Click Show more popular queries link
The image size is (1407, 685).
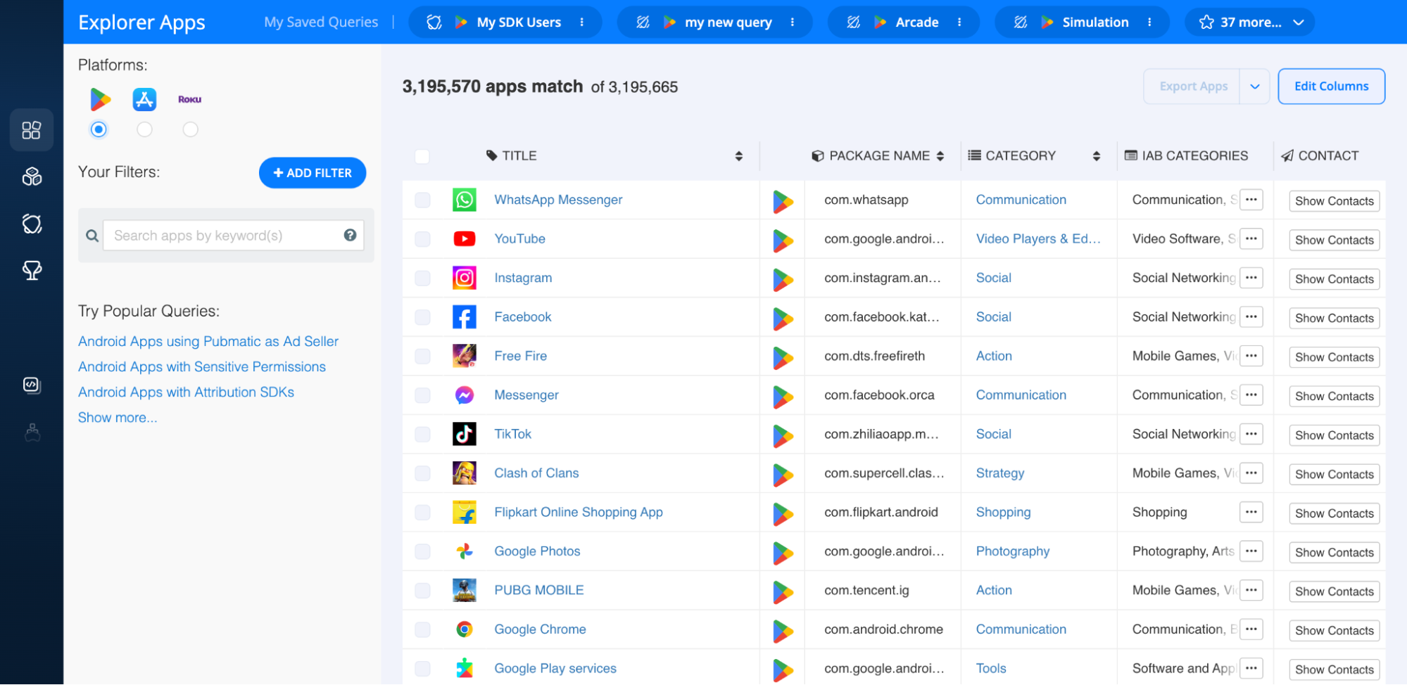118,418
